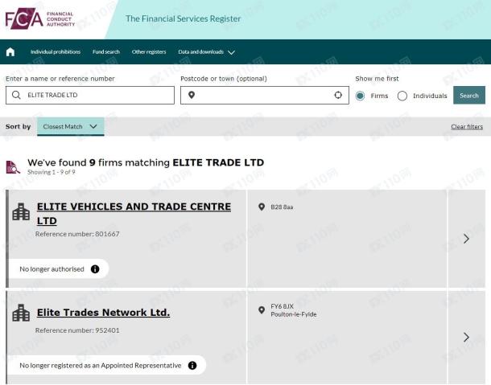Click building icon for Elite Vehicles and Trade Centre

[21, 211]
